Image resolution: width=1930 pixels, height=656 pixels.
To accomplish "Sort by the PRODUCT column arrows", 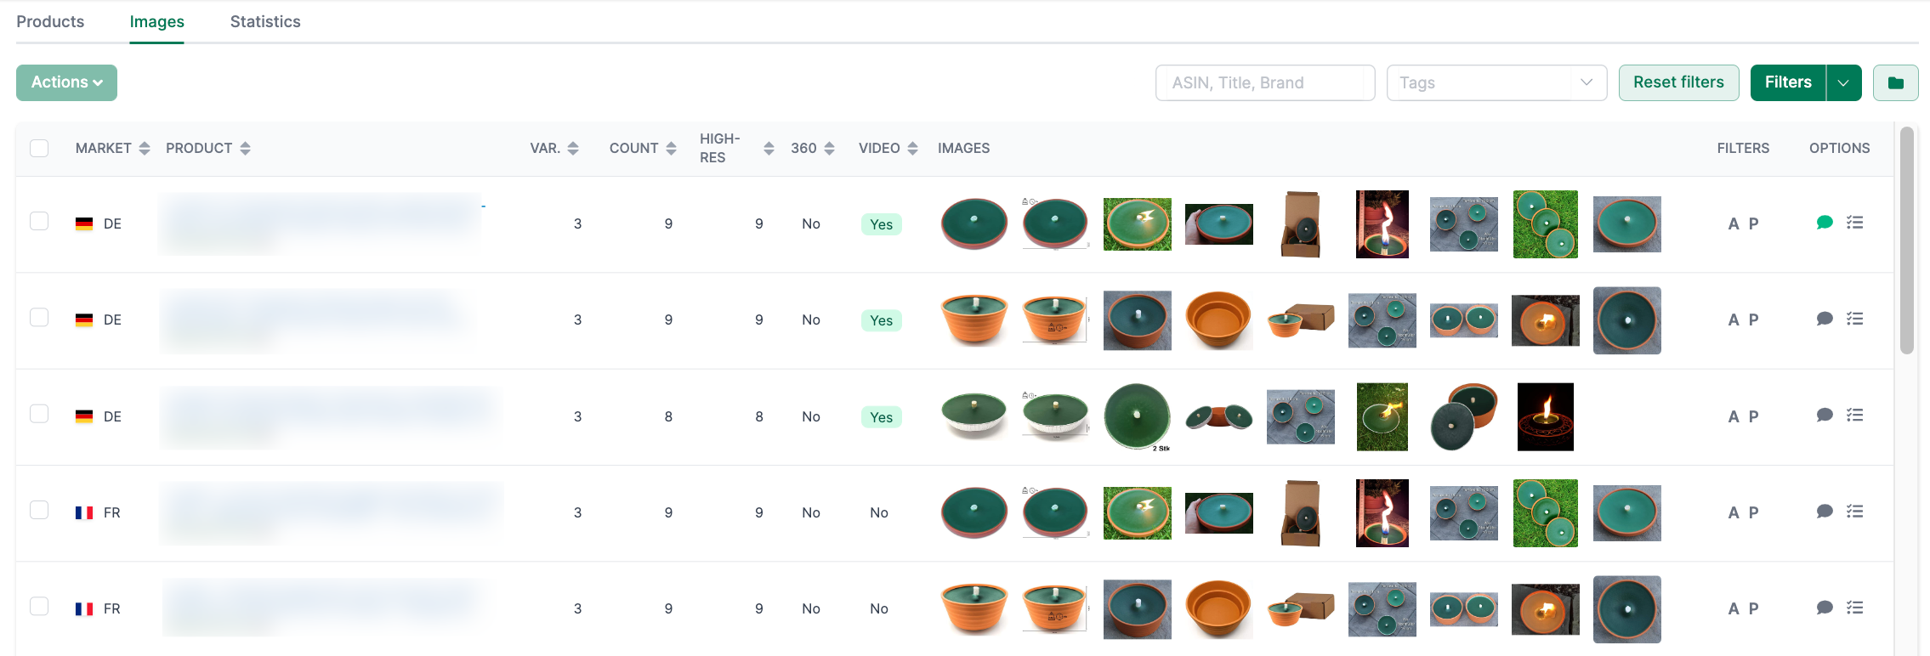I will [245, 149].
